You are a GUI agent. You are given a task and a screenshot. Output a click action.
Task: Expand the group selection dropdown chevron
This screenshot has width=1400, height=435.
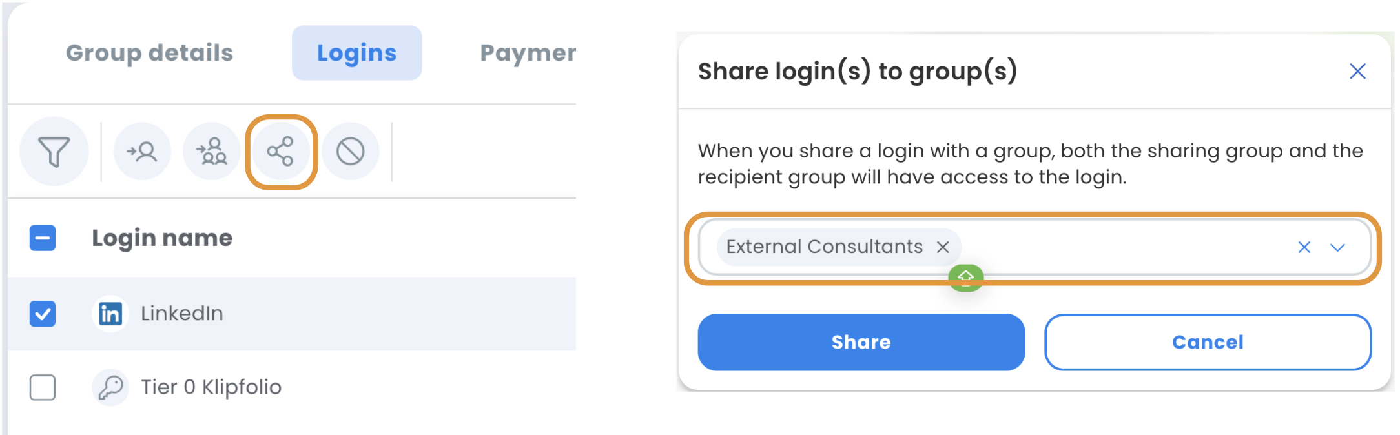coord(1337,247)
